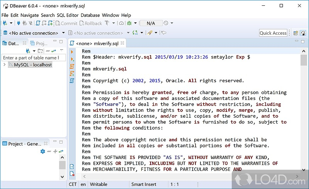Close the Database Navigator tab
The height and width of the screenshot is (189, 309).
click(x=24, y=43)
